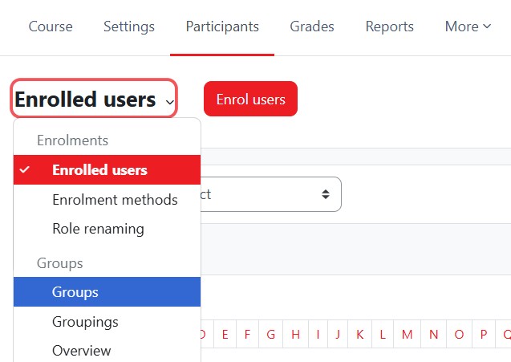The height and width of the screenshot is (362, 511).
Task: Collapse the Enrolled users heading dropdown
Action: [x=95, y=100]
